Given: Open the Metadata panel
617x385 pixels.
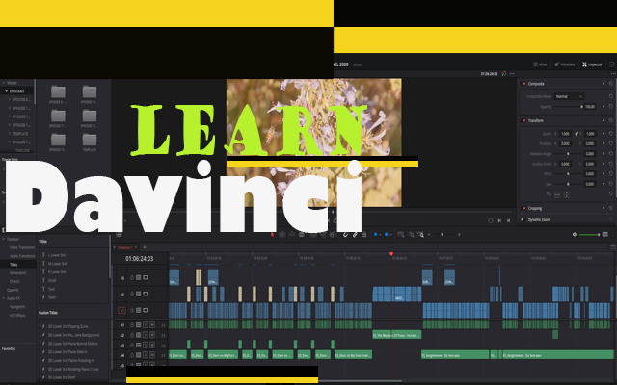Looking at the screenshot, I should pos(565,64).
